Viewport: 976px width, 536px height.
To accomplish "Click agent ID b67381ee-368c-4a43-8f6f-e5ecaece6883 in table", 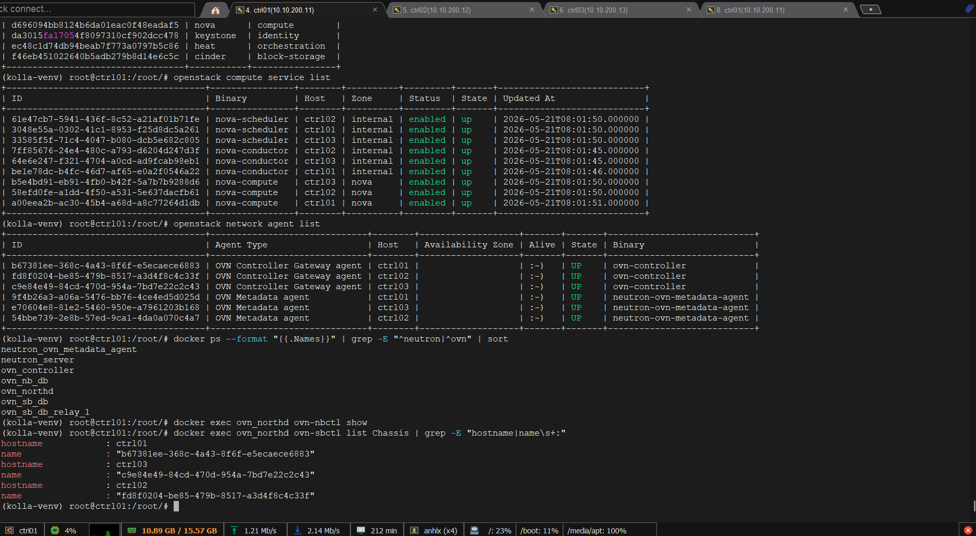I will [106, 266].
